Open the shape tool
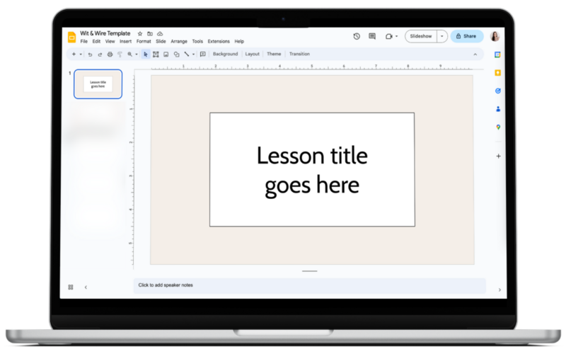 pos(176,55)
